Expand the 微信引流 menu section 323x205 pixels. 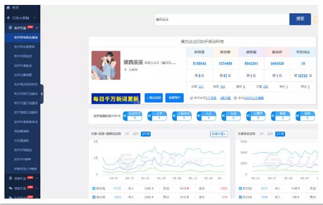[37, 188]
